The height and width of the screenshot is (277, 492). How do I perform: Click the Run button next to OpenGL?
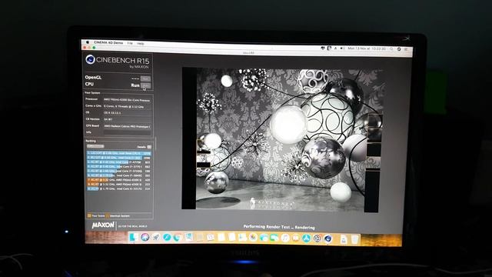point(145,78)
